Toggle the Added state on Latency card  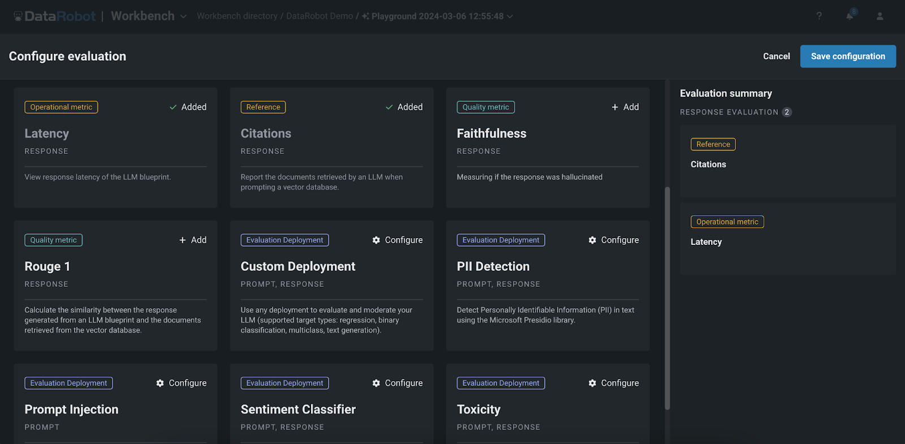pyautogui.click(x=188, y=107)
